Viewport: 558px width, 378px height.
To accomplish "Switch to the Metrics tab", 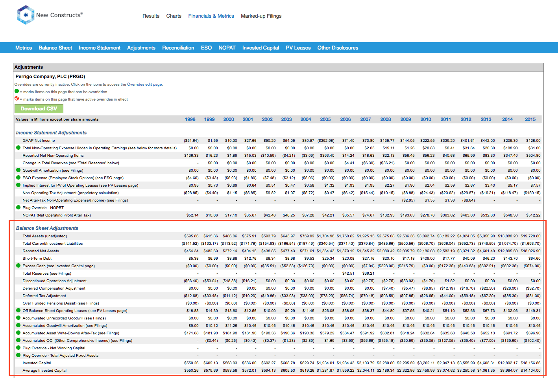I will point(24,48).
